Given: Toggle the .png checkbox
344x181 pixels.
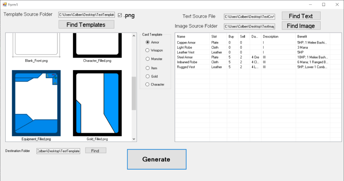Looking at the screenshot, I should click(120, 15).
